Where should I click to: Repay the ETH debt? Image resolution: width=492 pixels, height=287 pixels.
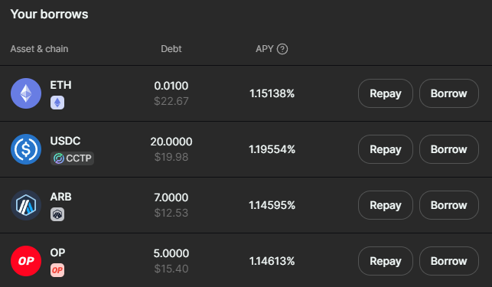[386, 93]
